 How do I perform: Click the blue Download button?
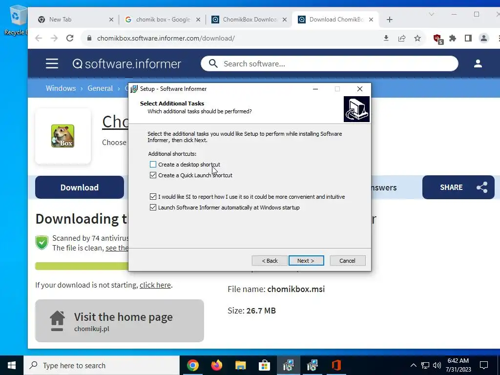(80, 187)
